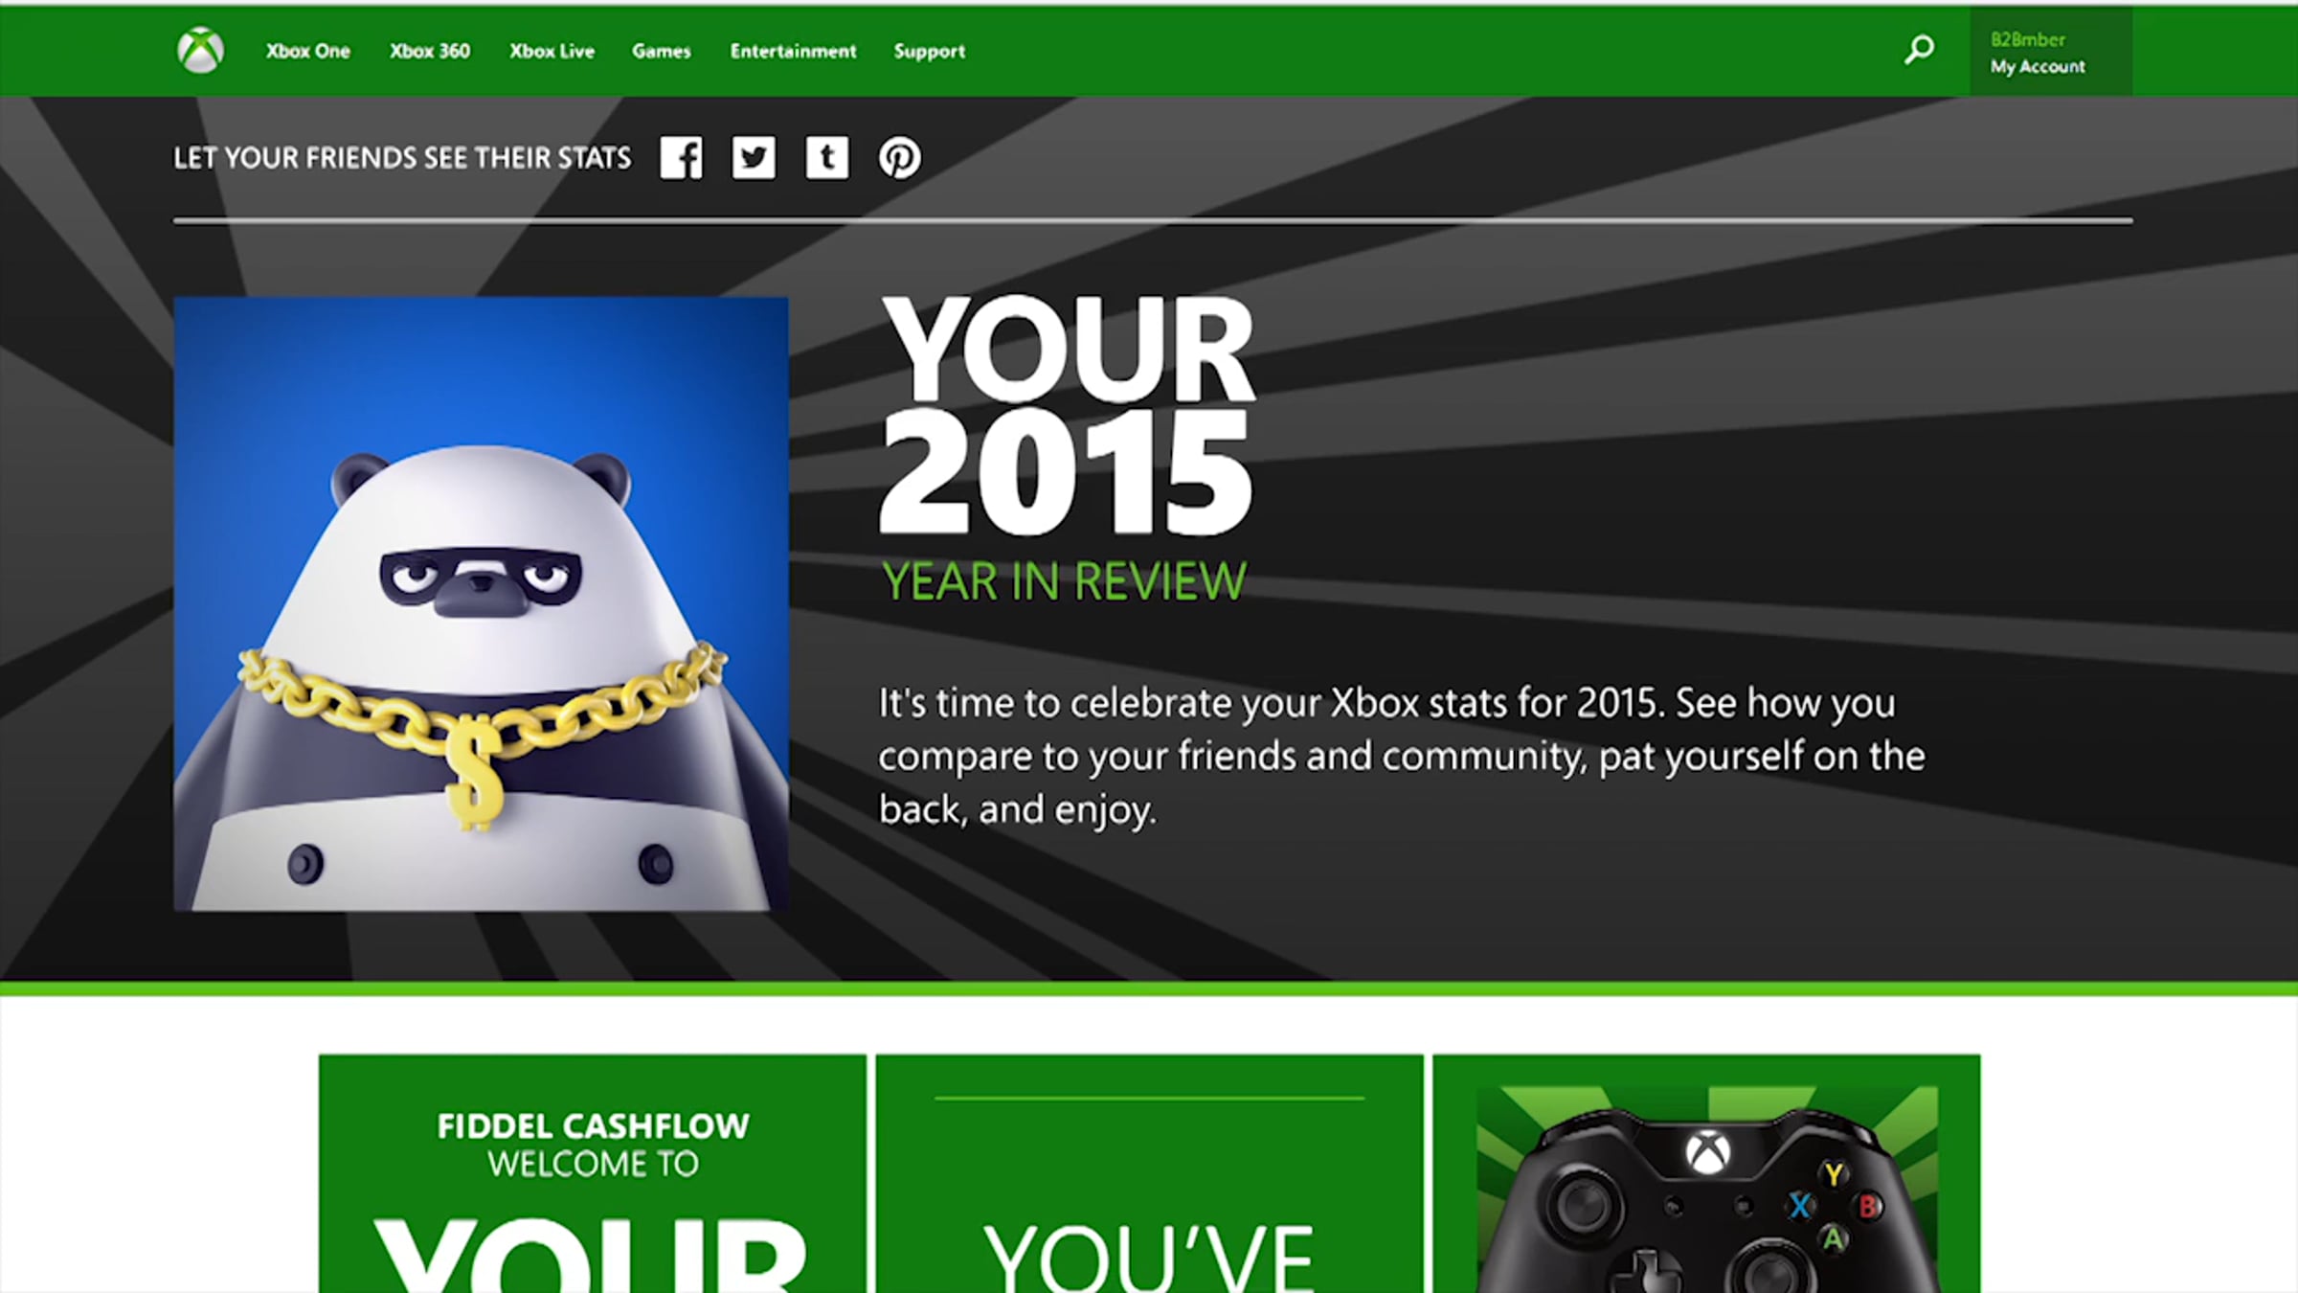Open the Games menu
This screenshot has height=1293, width=2298.
pos(661,51)
